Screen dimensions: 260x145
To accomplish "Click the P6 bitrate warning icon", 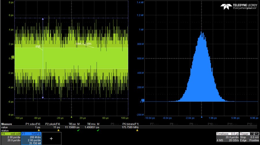I will 137,130.
